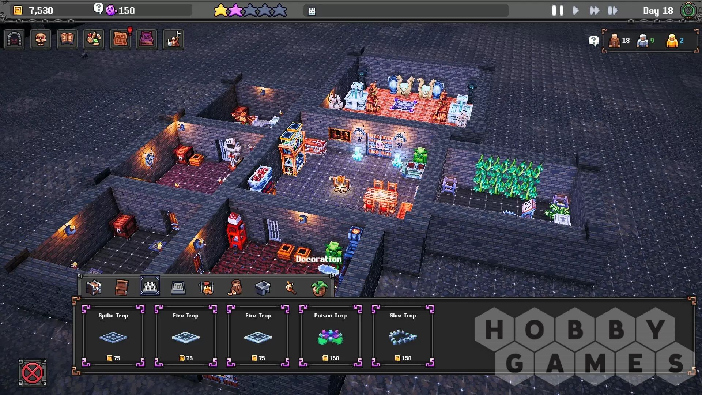This screenshot has height=395, width=702.
Task: Select the potted plant decoration tab
Action: (x=319, y=287)
